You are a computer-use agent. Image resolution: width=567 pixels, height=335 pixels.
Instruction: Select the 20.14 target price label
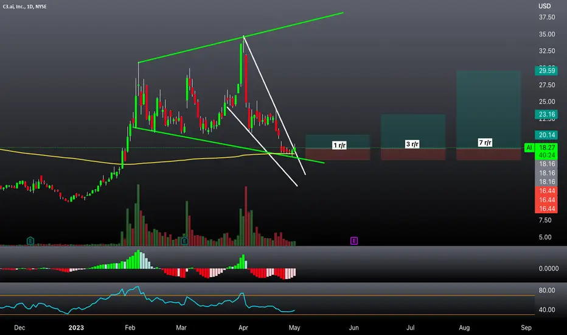click(546, 135)
